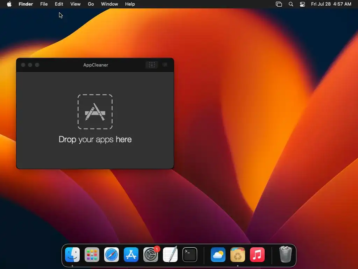358x269 pixels.
Task: Open TextEdit from the Dock
Action: (x=170, y=255)
